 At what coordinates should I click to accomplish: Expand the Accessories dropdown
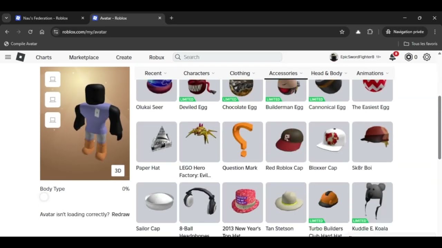pyautogui.click(x=286, y=73)
